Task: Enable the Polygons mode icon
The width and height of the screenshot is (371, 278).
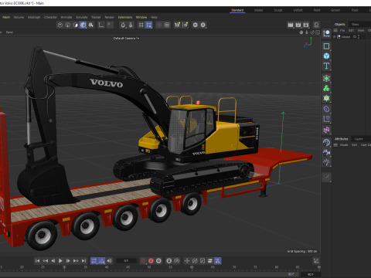Action: (x=76, y=25)
